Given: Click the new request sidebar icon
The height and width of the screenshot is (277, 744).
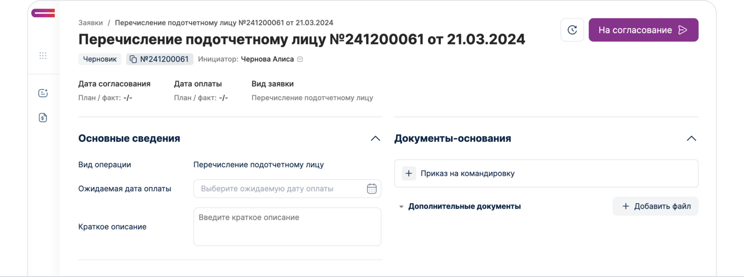Looking at the screenshot, I should [x=43, y=93].
